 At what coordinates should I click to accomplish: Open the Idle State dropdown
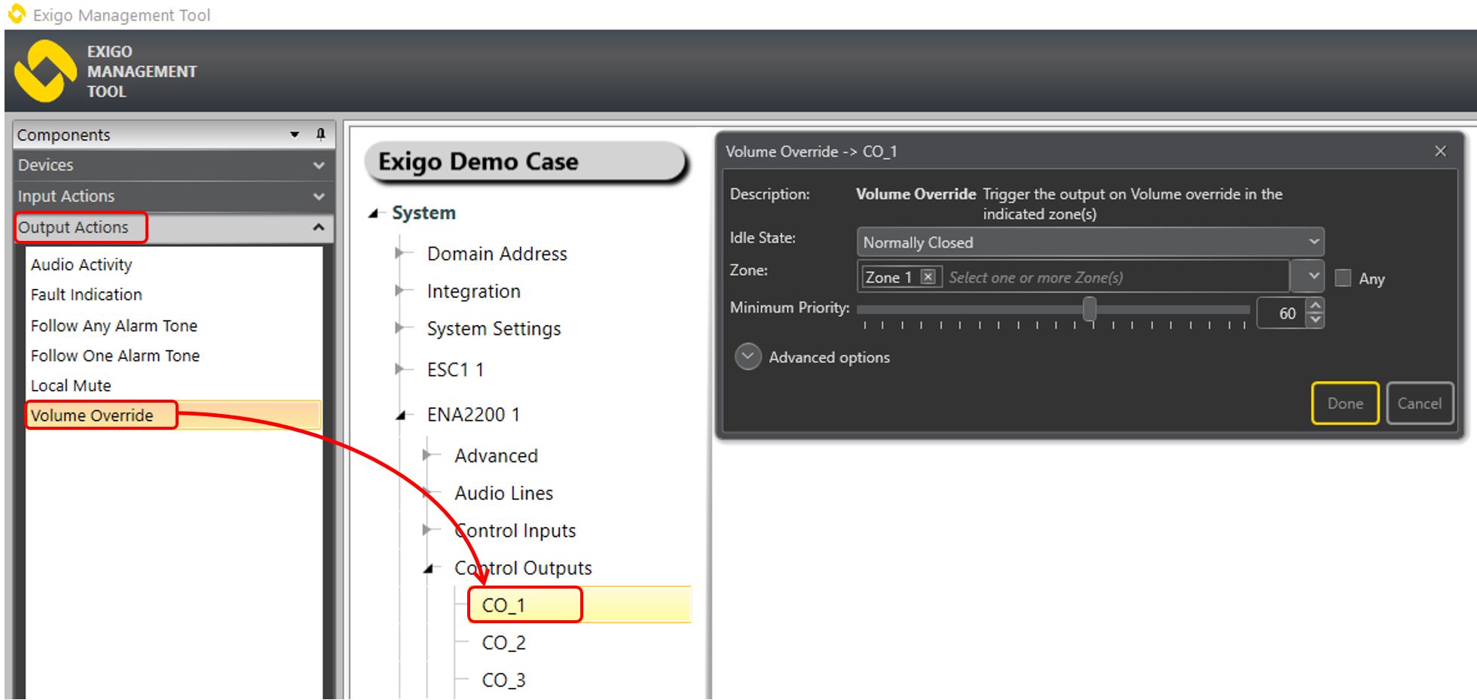1090,242
